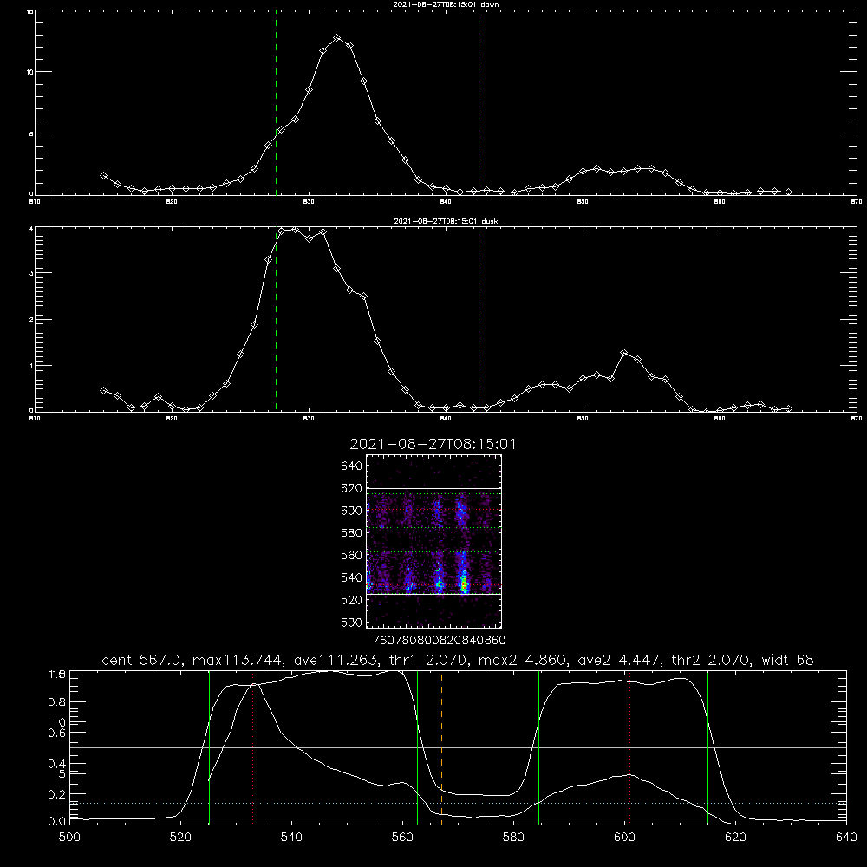Click the dawn plot title text
867x867 pixels.
(446, 4)
